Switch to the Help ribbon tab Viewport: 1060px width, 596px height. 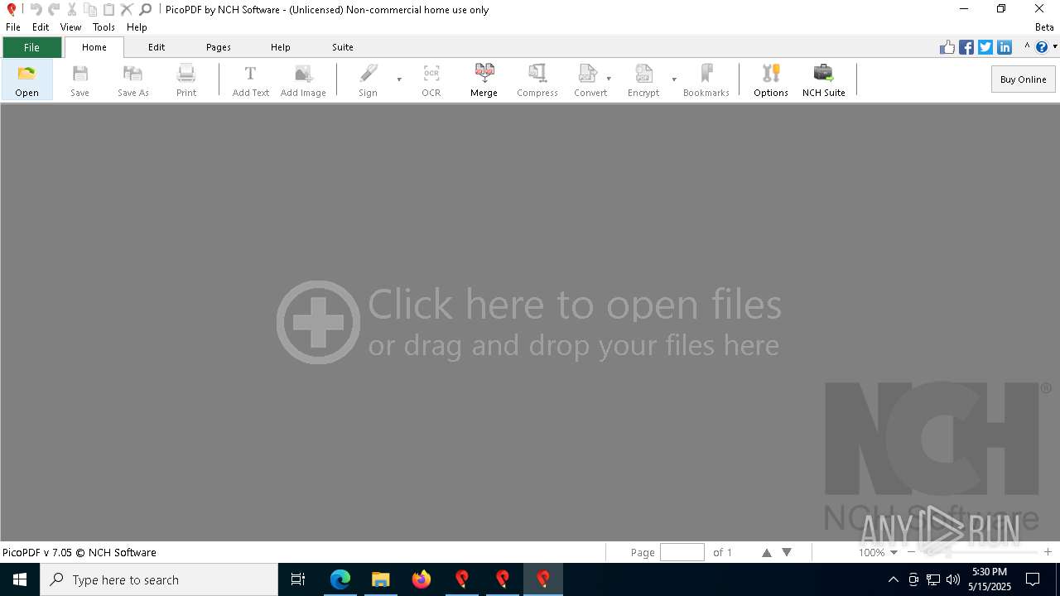coord(281,47)
